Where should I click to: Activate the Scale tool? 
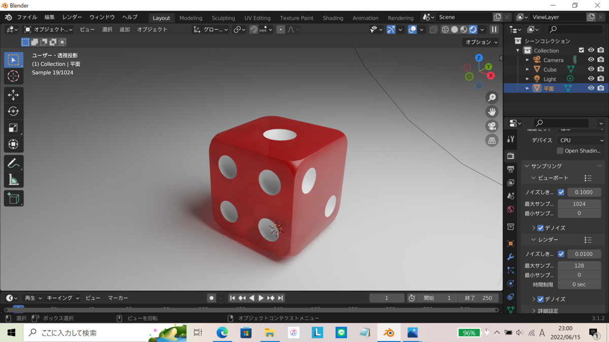pos(14,128)
